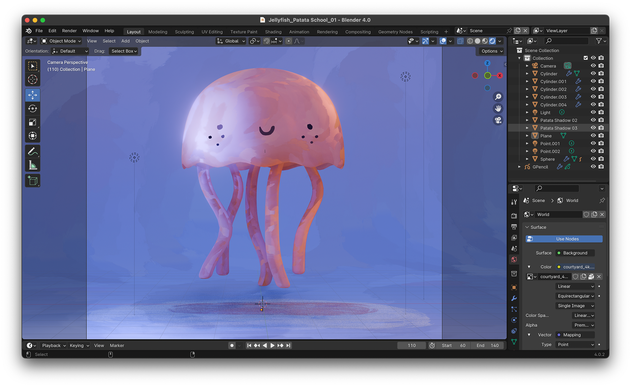Click the current frame field showing 110
Image resolution: width=631 pixels, height=387 pixels.
(x=412, y=345)
